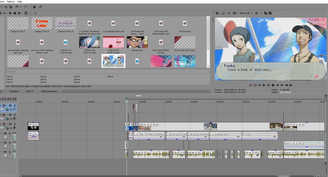Expand the Split Screen View dropdown arrow
328x177 pixels.
(x=238, y=13)
